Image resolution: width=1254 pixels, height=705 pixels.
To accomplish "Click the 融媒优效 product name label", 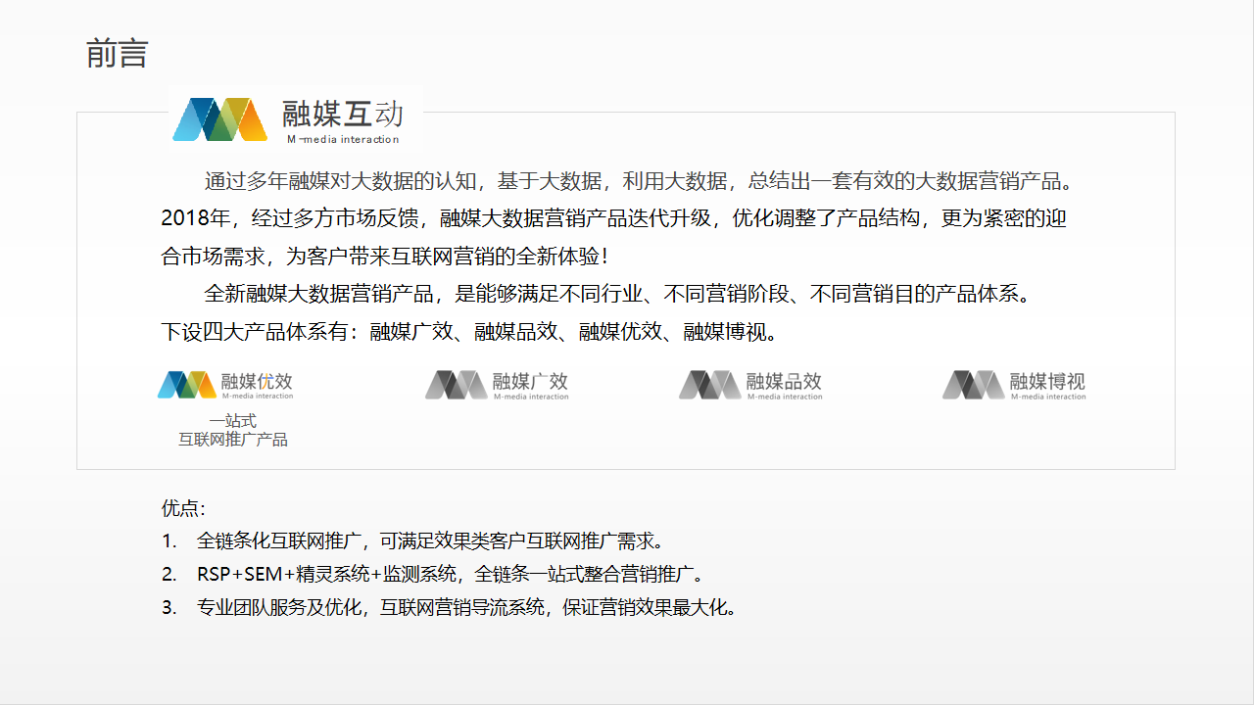I will 257,381.
